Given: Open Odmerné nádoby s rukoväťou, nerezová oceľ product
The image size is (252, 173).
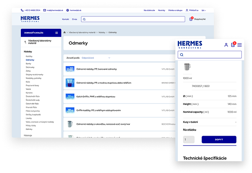Looking at the screenshot, I should (103, 124).
